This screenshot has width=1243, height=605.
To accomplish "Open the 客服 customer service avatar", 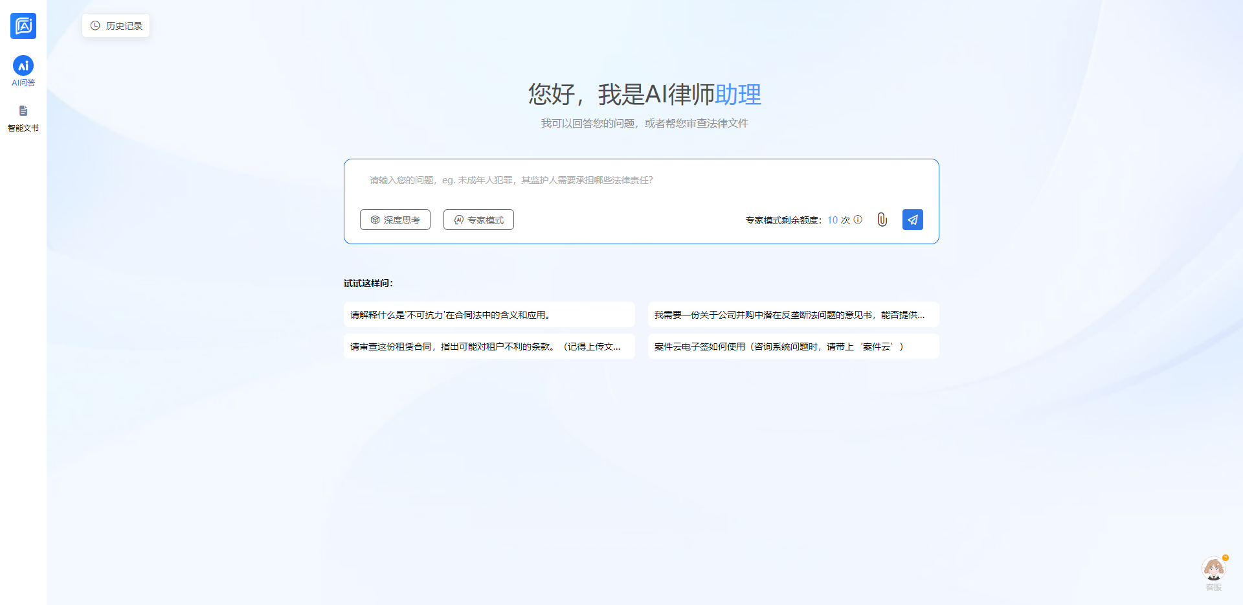I will [1213, 570].
